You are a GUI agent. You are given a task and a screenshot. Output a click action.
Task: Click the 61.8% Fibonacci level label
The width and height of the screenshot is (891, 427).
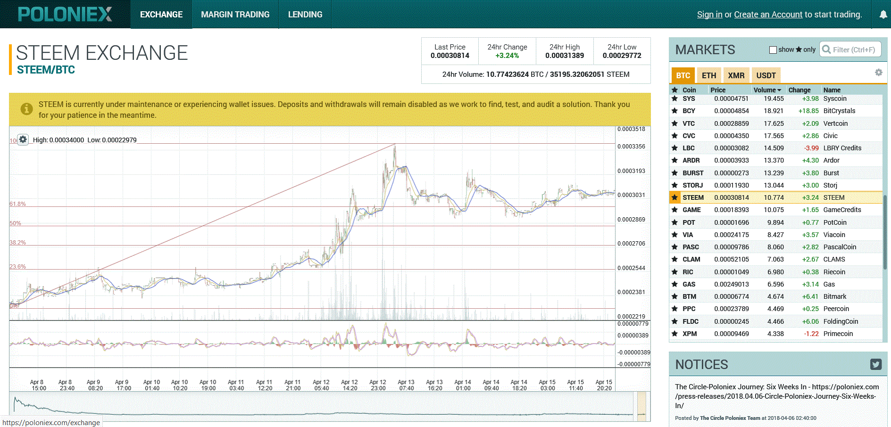[17, 204]
